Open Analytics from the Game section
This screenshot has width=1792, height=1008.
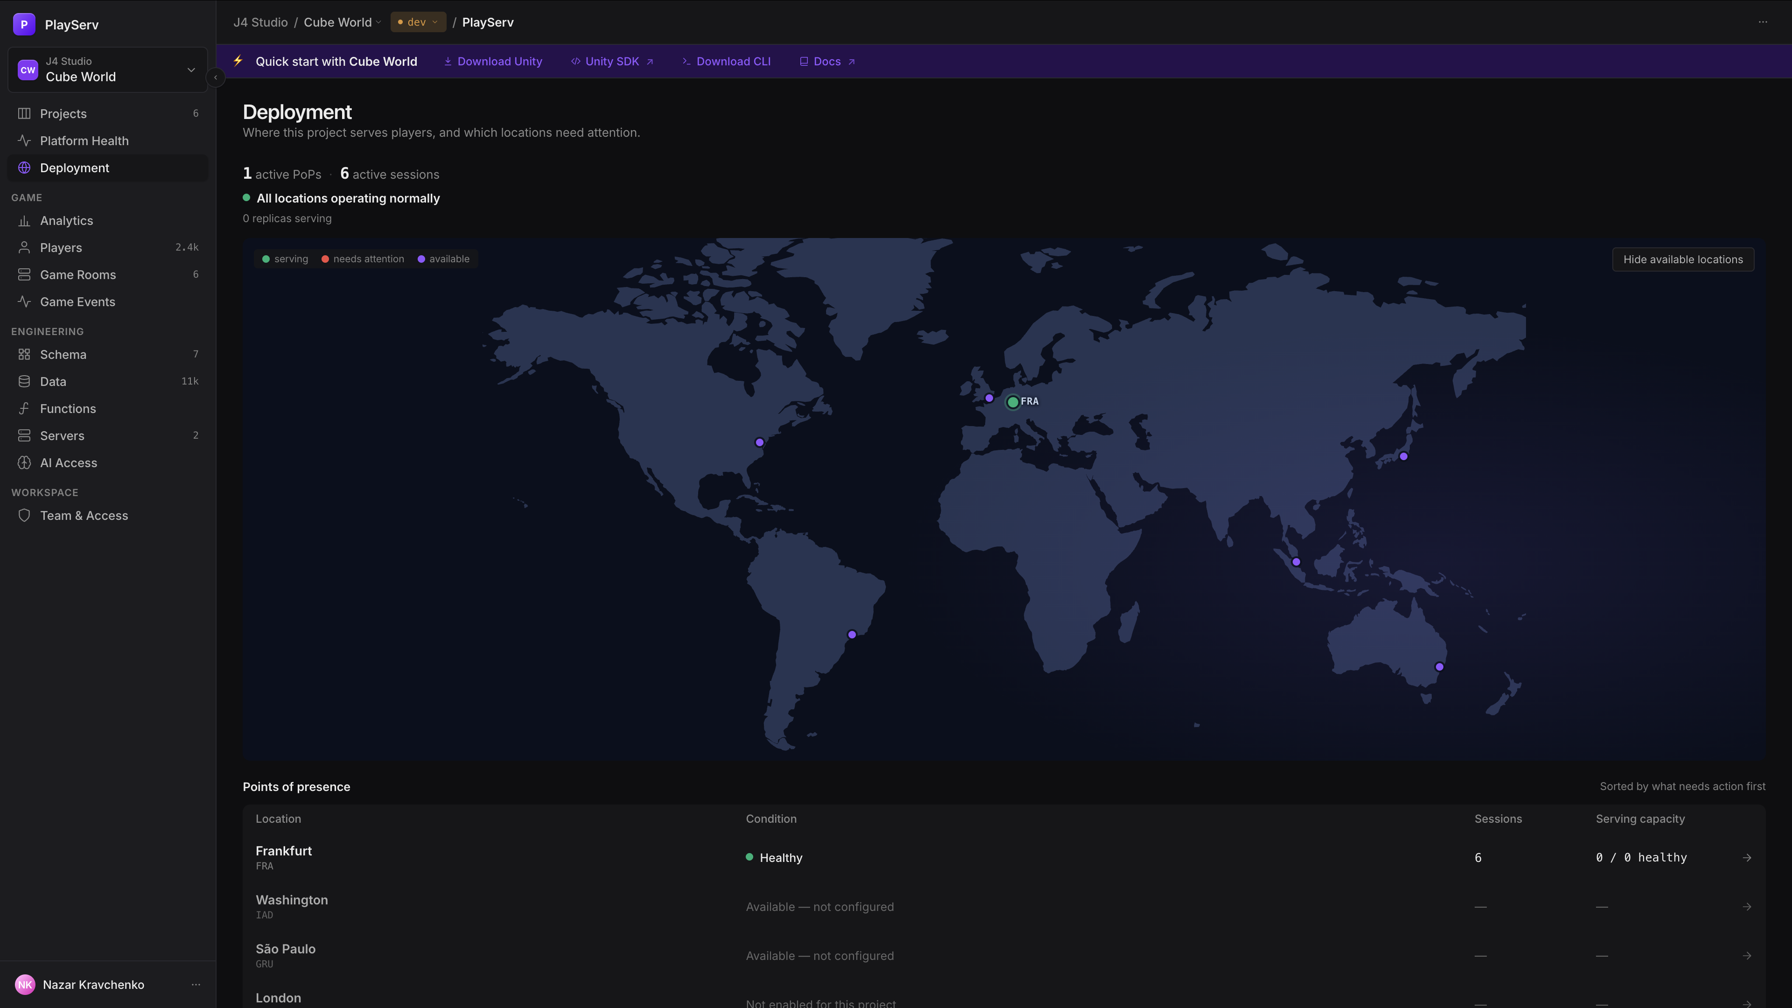tap(108, 221)
